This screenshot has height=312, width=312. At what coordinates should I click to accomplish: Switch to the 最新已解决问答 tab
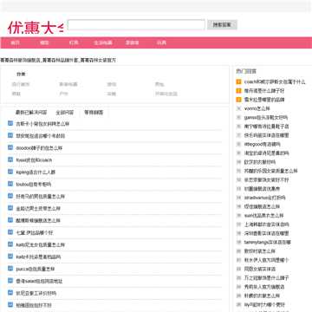pyautogui.click(x=31, y=113)
